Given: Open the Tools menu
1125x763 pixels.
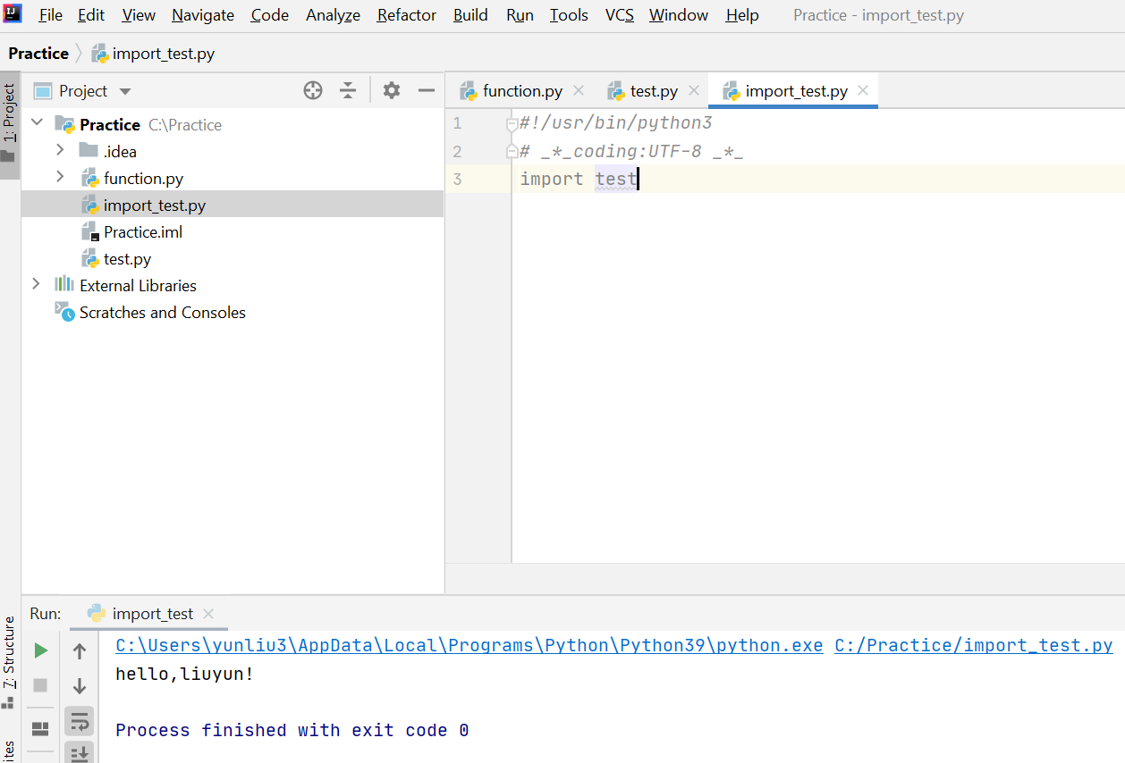Looking at the screenshot, I should (x=569, y=15).
